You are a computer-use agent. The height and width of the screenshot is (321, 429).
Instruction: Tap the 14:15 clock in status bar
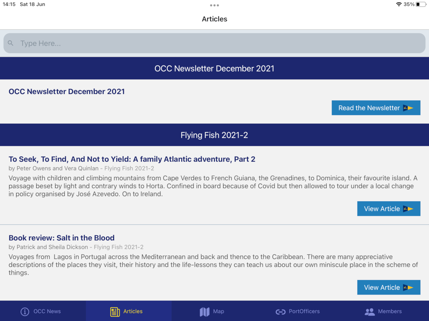[9, 4]
